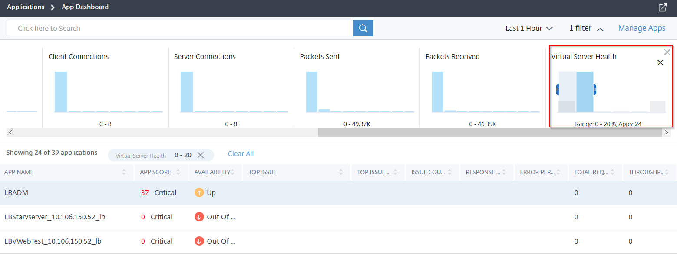
Task: Click the tall bar in Packets Sent chart
Action: [x=312, y=92]
